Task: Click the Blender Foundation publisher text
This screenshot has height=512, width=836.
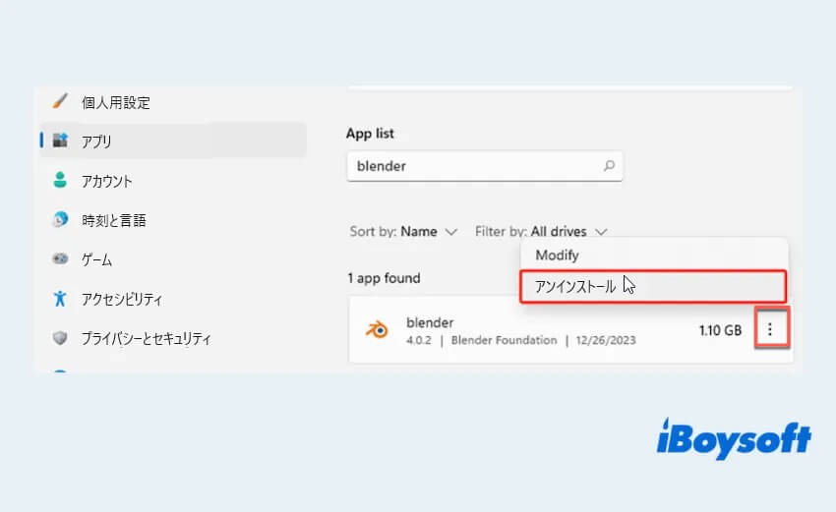Action: point(504,341)
